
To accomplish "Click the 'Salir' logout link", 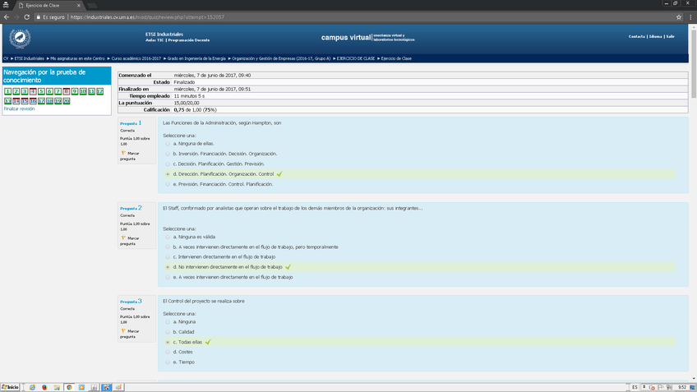I will click(x=670, y=36).
